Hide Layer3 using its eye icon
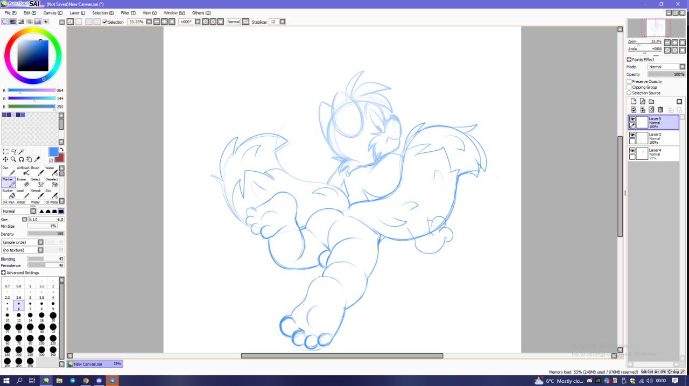 coord(632,135)
